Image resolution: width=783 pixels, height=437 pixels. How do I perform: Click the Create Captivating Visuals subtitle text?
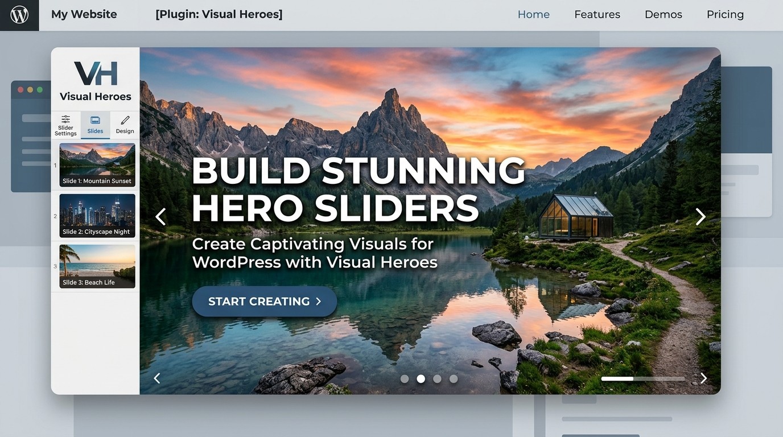click(315, 253)
